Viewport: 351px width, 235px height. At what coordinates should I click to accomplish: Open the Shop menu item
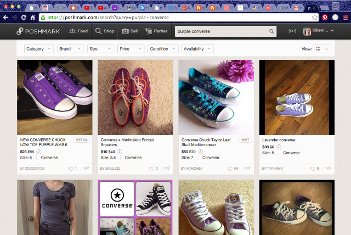coord(105,31)
